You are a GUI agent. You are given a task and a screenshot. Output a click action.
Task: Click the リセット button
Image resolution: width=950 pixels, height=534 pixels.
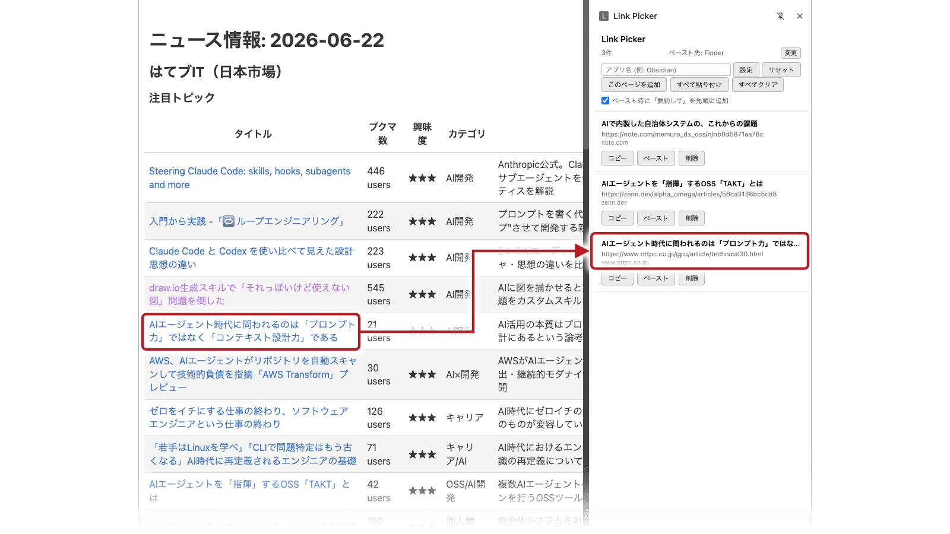click(781, 70)
